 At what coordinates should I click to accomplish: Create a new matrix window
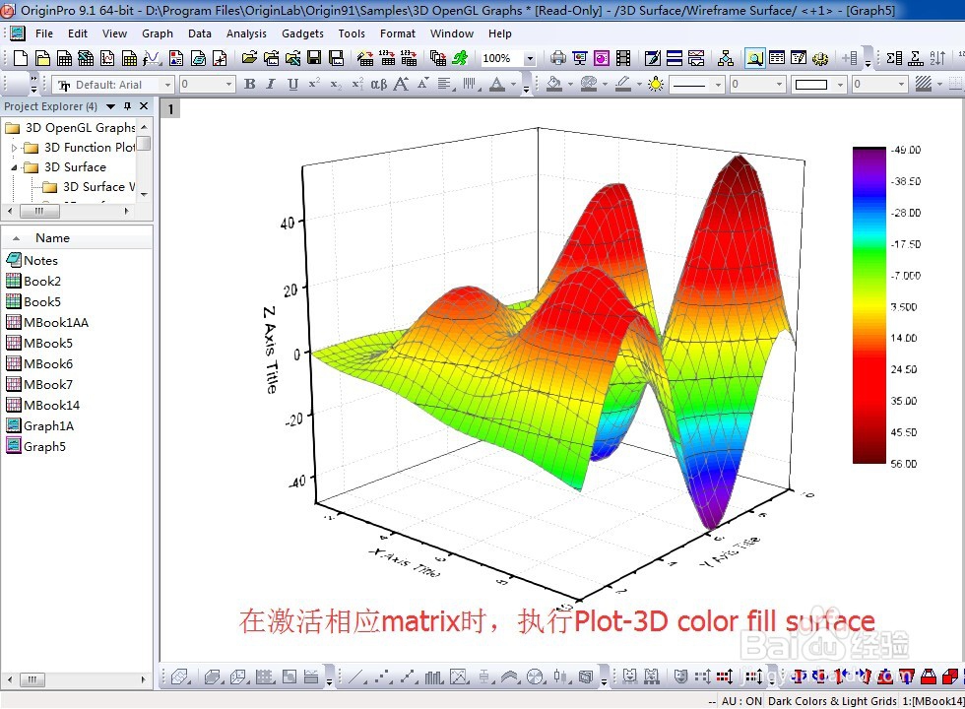click(129, 58)
